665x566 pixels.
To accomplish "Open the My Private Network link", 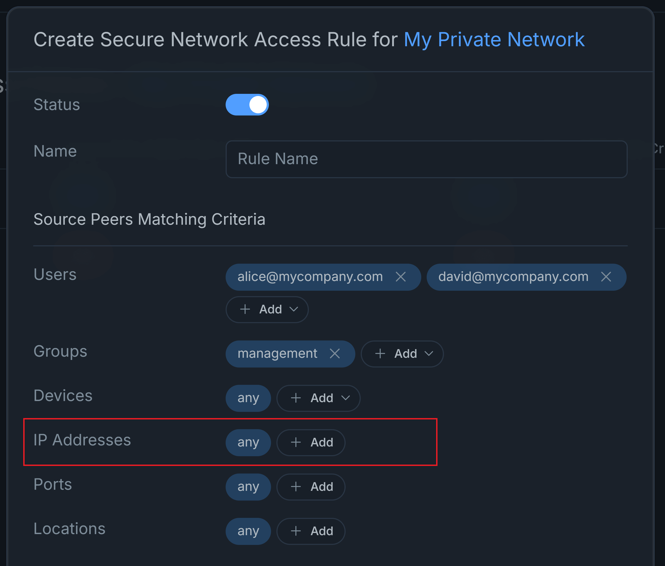I will 494,39.
